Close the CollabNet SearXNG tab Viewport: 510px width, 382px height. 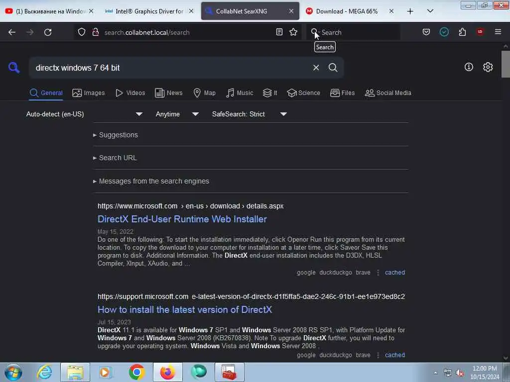click(x=291, y=11)
